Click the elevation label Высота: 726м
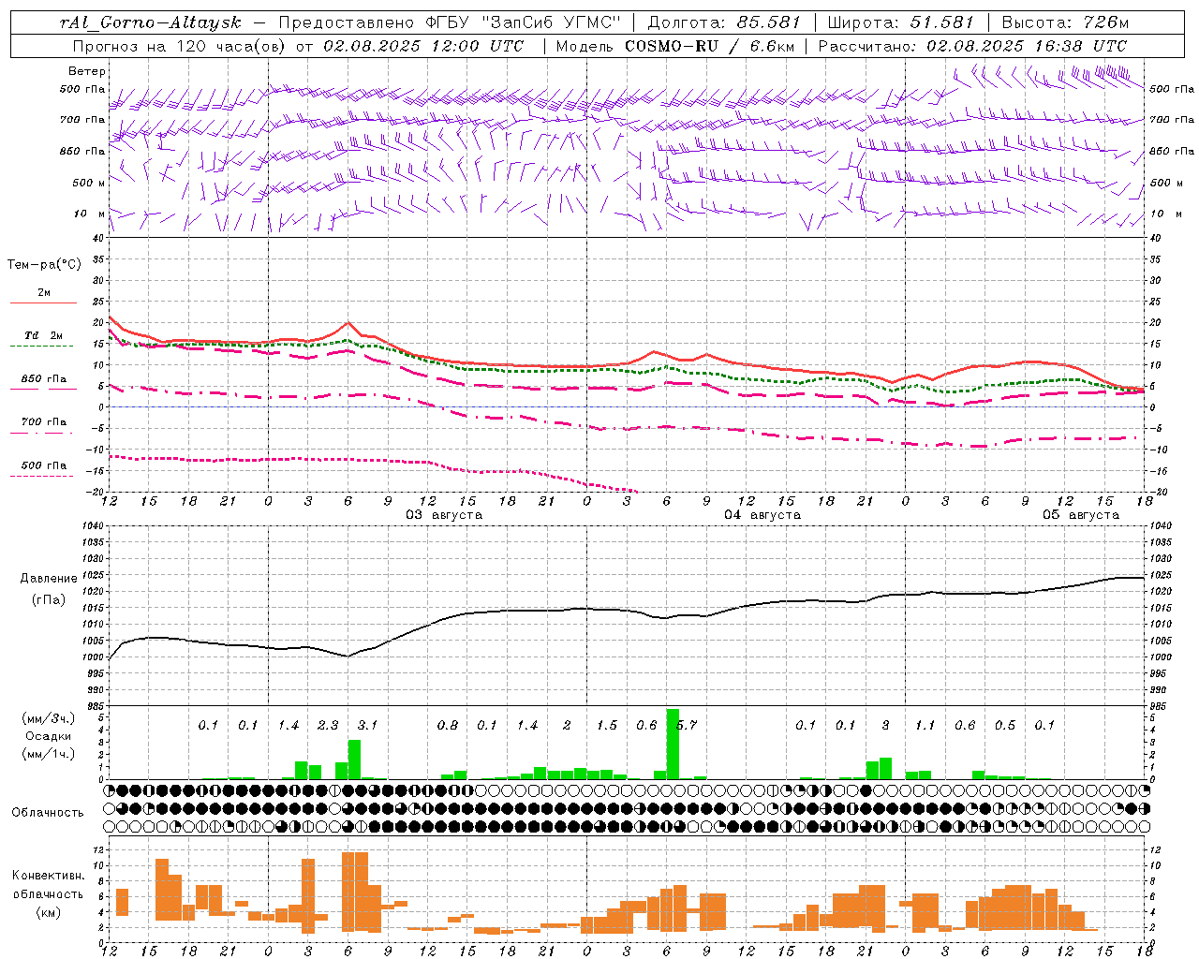The width and height of the screenshot is (1199, 959). tap(1065, 22)
